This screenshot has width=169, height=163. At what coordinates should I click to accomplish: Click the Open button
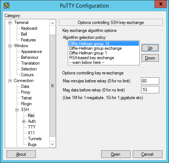(x=116, y=154)
